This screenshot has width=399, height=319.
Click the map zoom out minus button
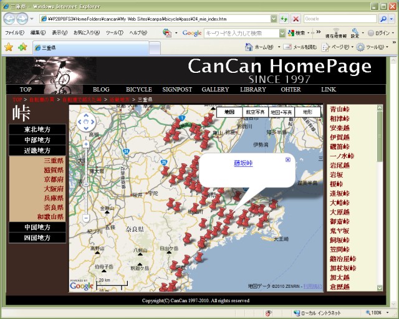coord(86,218)
